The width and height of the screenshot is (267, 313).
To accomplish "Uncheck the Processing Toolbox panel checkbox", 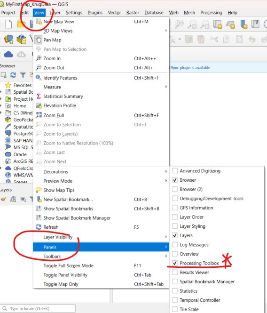I will [x=175, y=263].
